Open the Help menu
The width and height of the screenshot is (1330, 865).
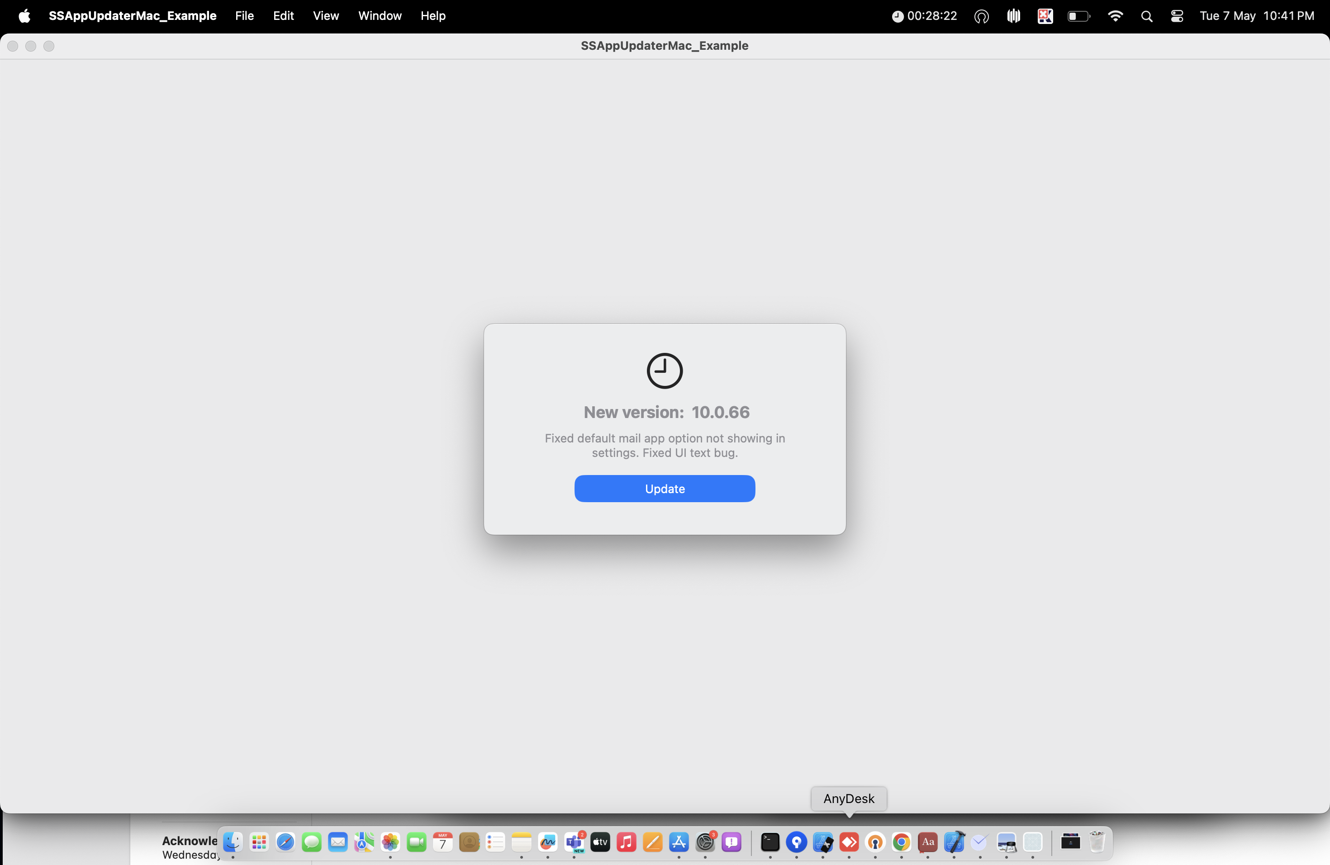pyautogui.click(x=432, y=16)
